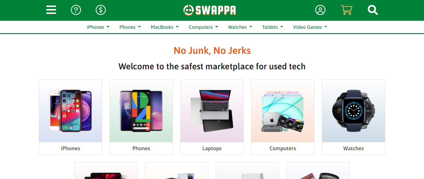Click the help question mark icon

point(76,10)
